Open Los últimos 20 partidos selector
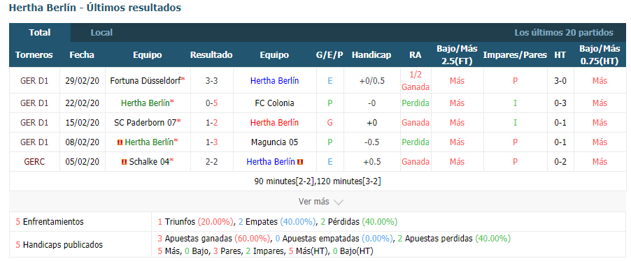Viewport: 631px width, 261px height. [x=564, y=33]
